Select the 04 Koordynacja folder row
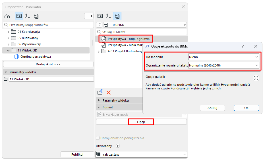This screenshot has width=265, height=161. coord(46,32)
